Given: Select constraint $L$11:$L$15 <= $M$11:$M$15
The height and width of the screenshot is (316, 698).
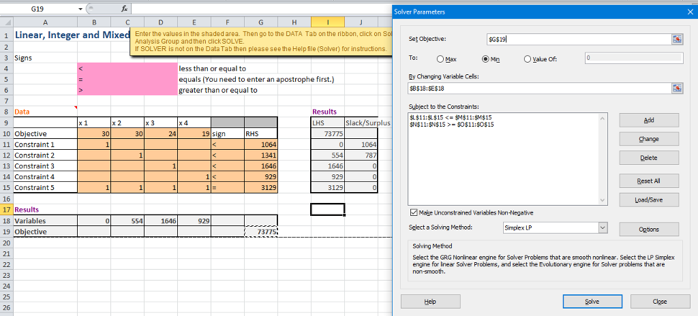Looking at the screenshot, I should click(x=450, y=117).
